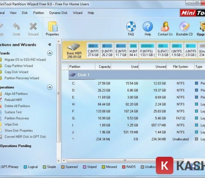Click Align All Partitions operation
The image size is (205, 178).
click(x=16, y=94)
